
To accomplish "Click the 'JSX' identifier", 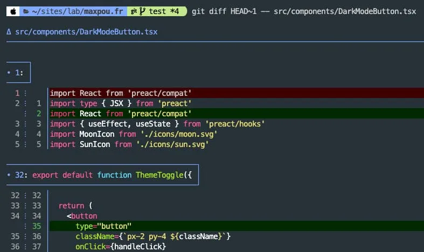I will (x=116, y=103).
